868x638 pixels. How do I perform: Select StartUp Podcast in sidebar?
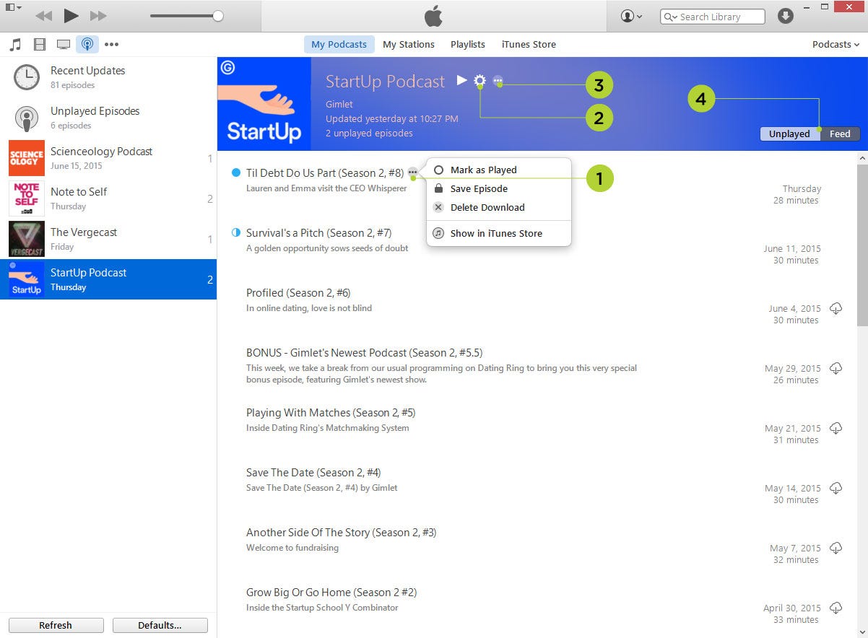coord(108,279)
